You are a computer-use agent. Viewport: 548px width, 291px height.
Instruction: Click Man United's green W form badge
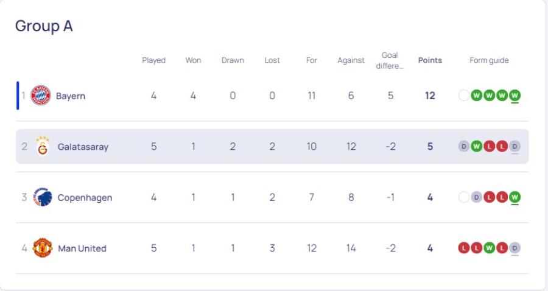pos(489,248)
